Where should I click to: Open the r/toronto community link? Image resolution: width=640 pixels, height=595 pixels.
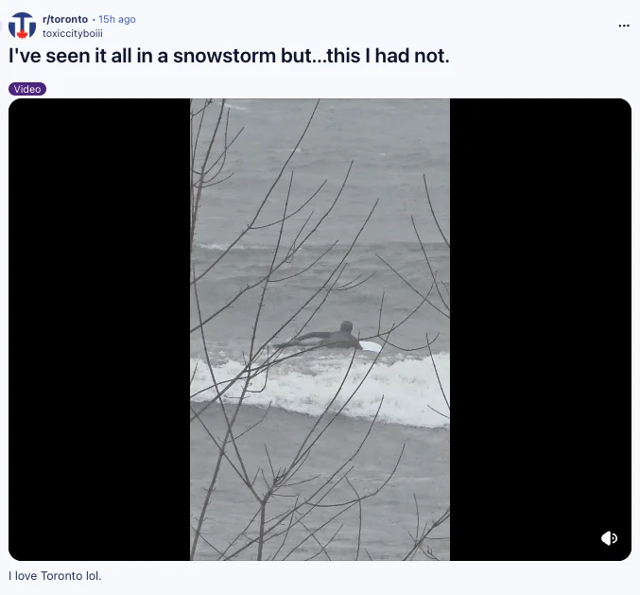point(65,19)
